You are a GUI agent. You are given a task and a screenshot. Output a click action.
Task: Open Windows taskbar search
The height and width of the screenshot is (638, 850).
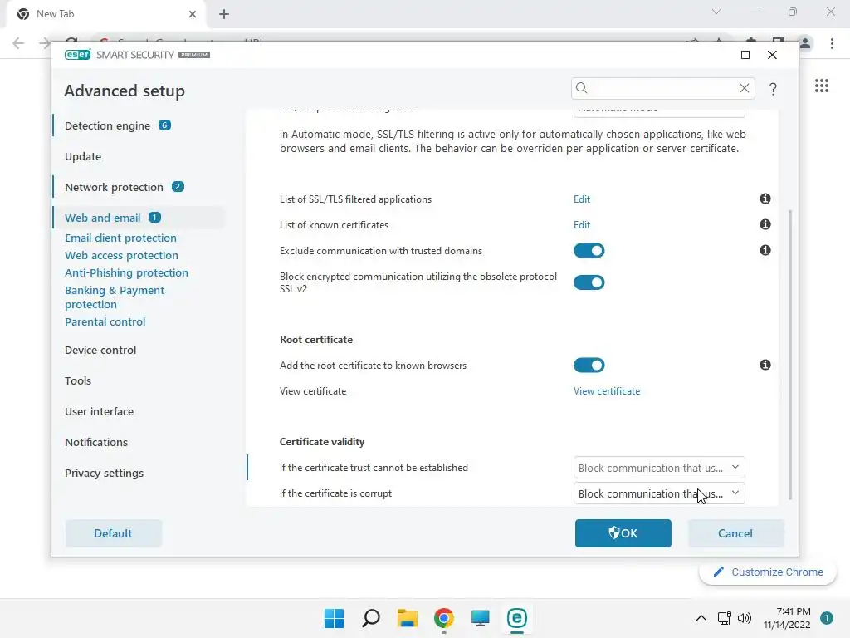coord(371,618)
